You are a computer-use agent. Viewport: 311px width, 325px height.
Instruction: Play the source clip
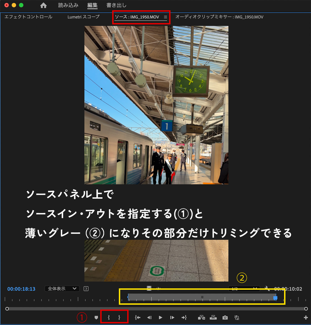click(160, 318)
